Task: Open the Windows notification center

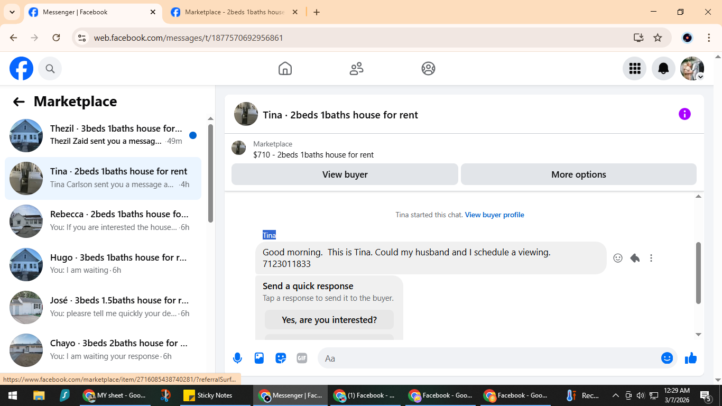Action: tap(706, 395)
